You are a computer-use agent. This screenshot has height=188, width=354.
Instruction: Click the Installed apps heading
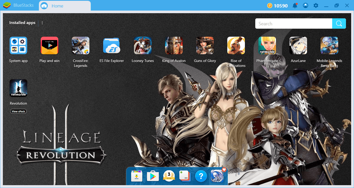click(x=22, y=23)
